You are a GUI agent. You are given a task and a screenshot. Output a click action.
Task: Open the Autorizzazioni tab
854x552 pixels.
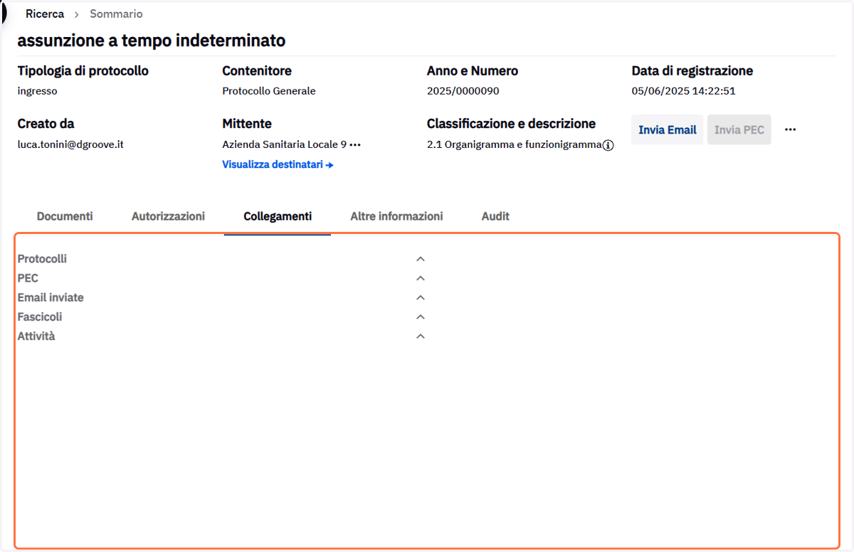pyautogui.click(x=168, y=216)
